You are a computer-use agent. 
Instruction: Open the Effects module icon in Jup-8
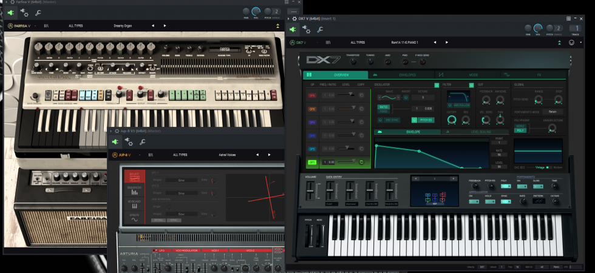(x=134, y=218)
